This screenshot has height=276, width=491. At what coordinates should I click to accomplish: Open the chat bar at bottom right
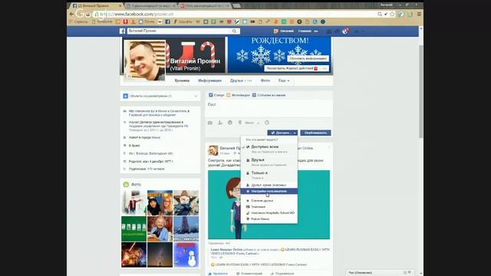(381, 273)
